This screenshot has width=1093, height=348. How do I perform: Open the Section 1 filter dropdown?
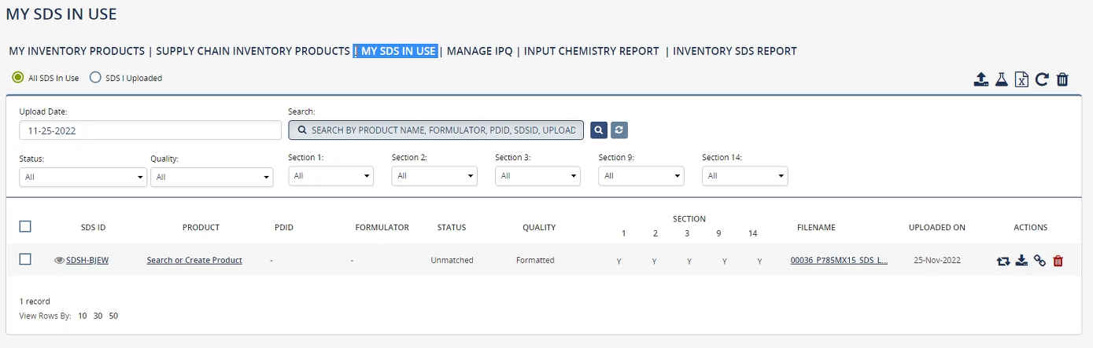coord(330,176)
